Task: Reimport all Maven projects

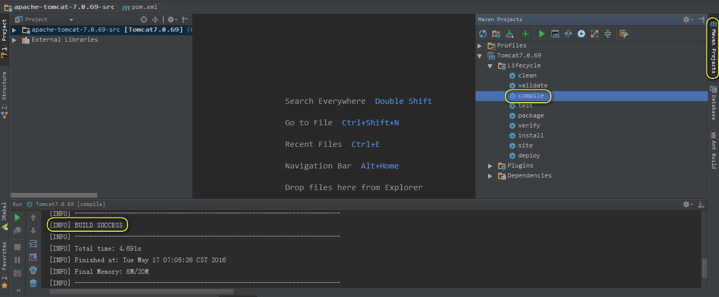Action: pyautogui.click(x=483, y=34)
